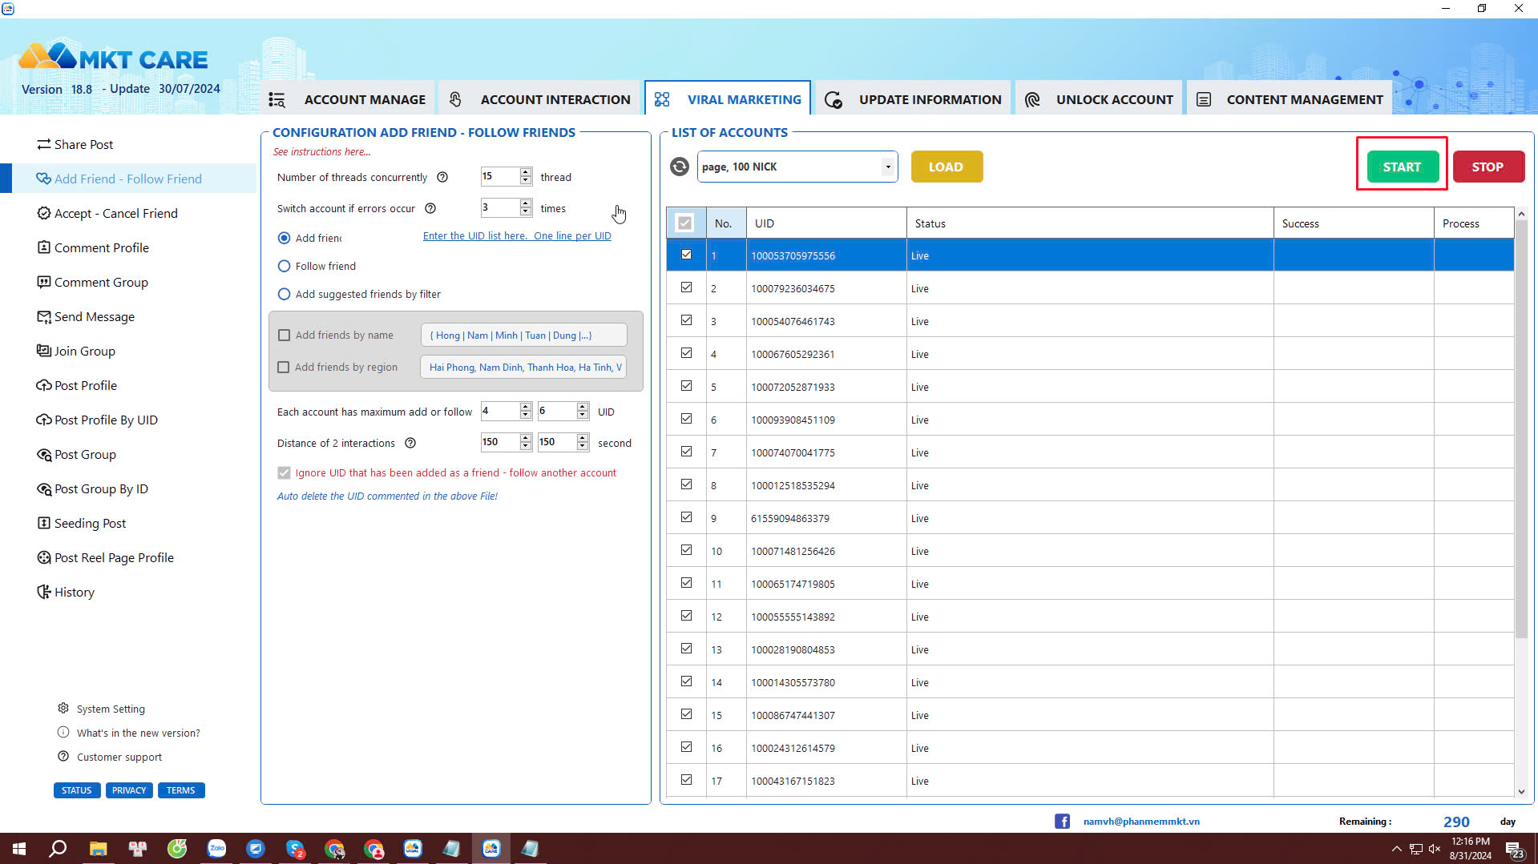Viewport: 1538px width, 864px height.
Task: Enable Add friends by region checkbox
Action: click(284, 367)
